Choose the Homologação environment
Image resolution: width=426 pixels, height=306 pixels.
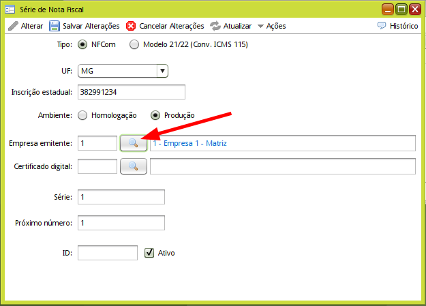83,115
